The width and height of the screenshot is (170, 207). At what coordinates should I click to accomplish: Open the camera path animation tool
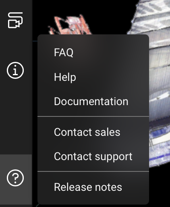click(15, 20)
